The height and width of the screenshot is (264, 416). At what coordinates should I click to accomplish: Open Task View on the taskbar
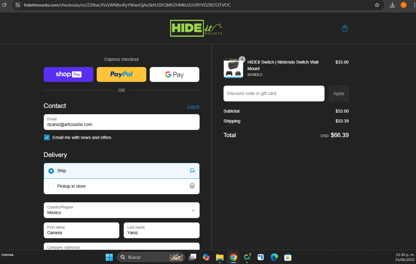point(193,257)
